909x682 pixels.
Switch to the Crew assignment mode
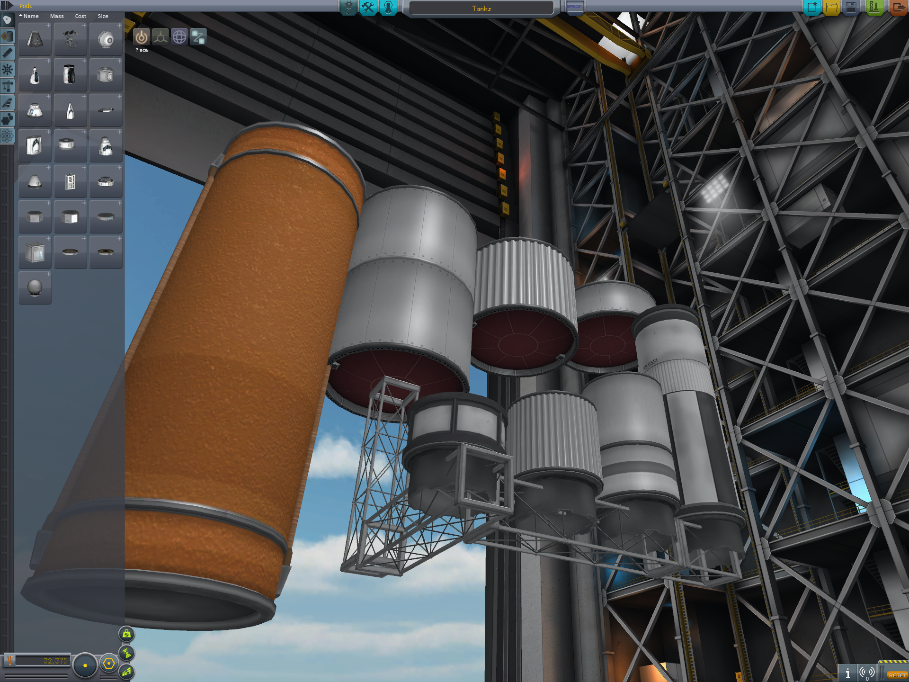point(388,8)
